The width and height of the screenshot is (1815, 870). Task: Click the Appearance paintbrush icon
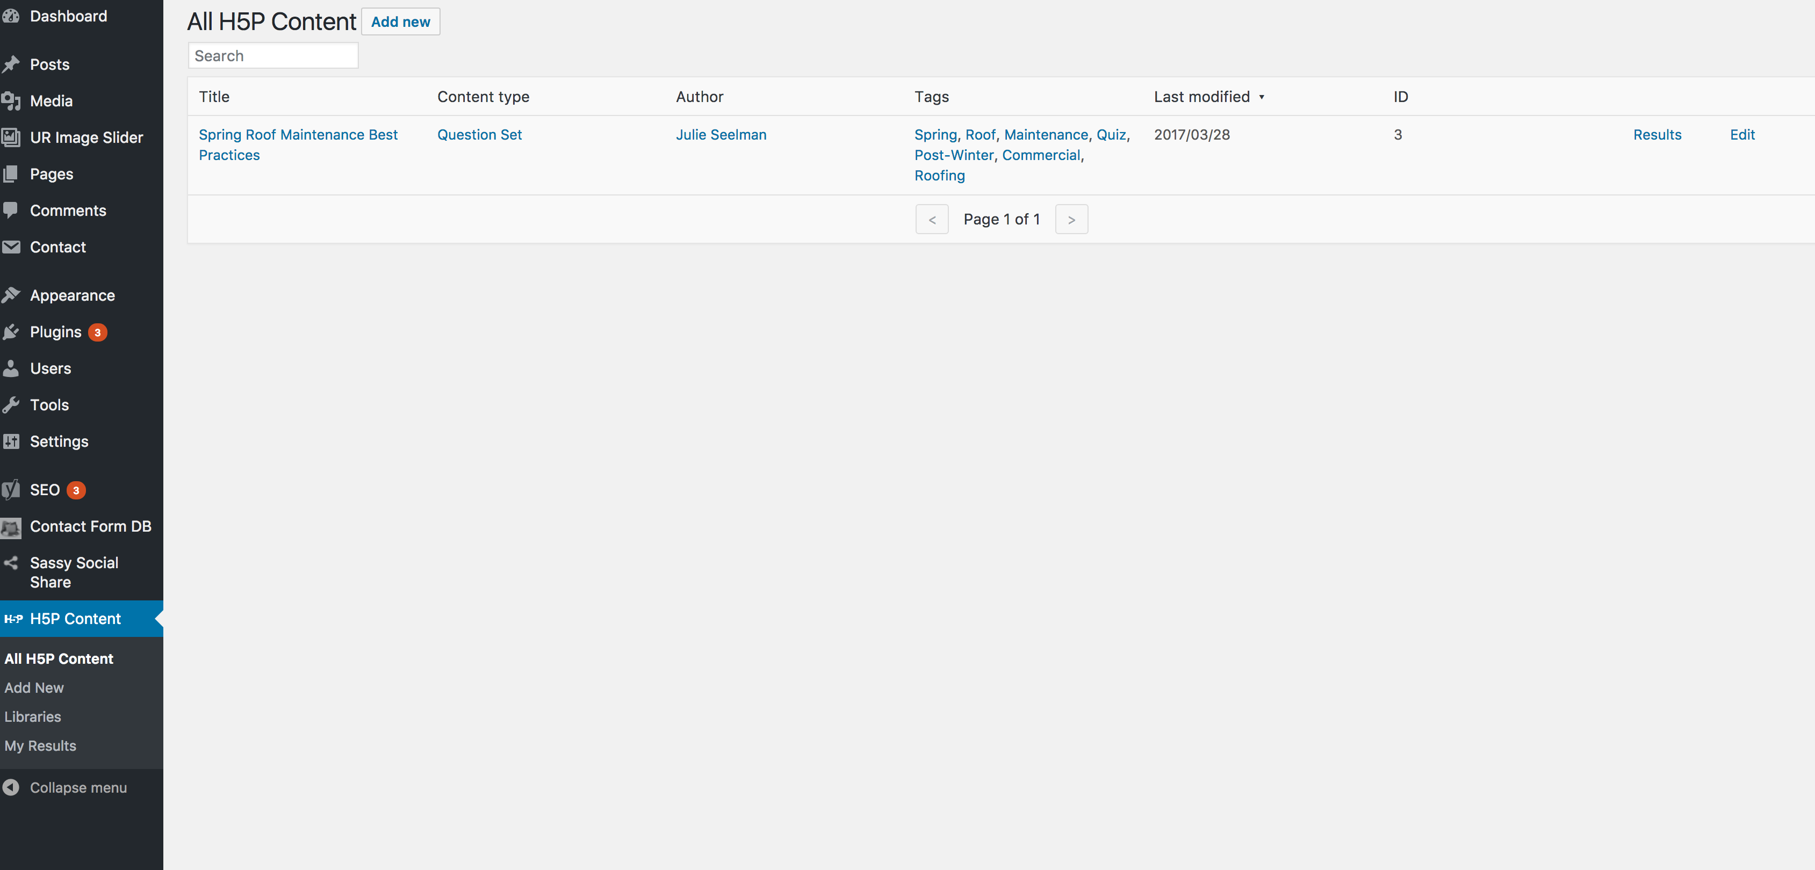pos(11,295)
